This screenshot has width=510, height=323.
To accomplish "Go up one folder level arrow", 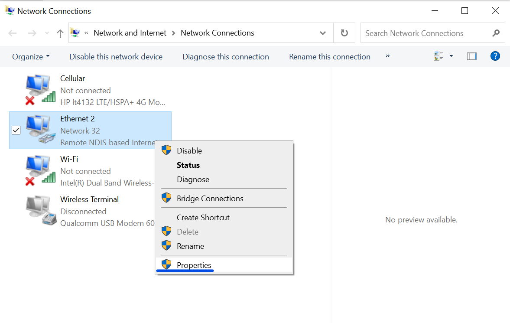I will click(x=60, y=33).
